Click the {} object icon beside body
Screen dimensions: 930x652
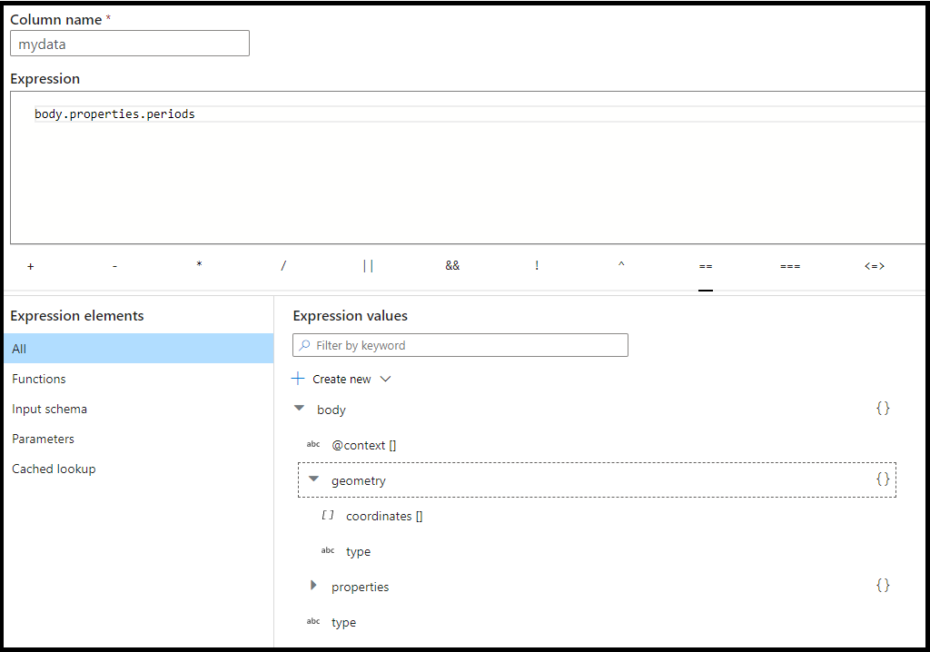[882, 408]
